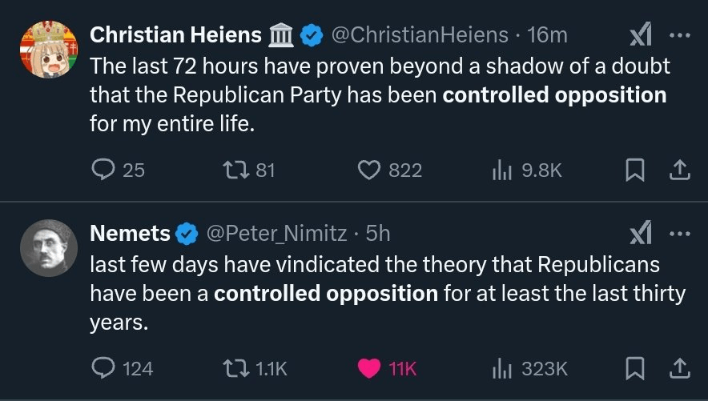Reply to Christian Heiens' tweet
This screenshot has height=401, width=708.
105,170
